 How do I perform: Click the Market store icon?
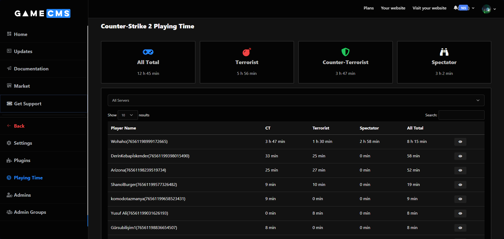(9, 86)
